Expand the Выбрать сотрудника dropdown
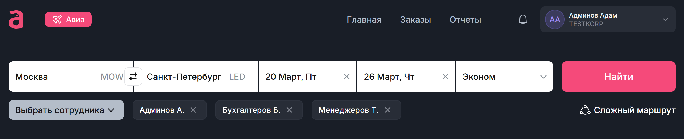The image size is (684, 139). coord(66,110)
